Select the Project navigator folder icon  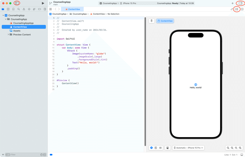pos(3,9)
